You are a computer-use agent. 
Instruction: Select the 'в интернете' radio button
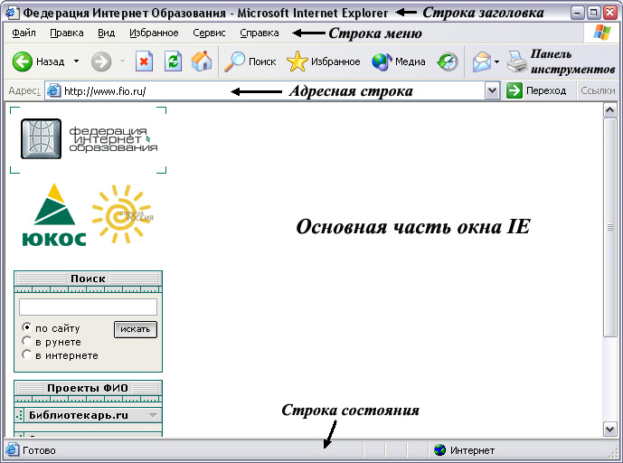26,355
